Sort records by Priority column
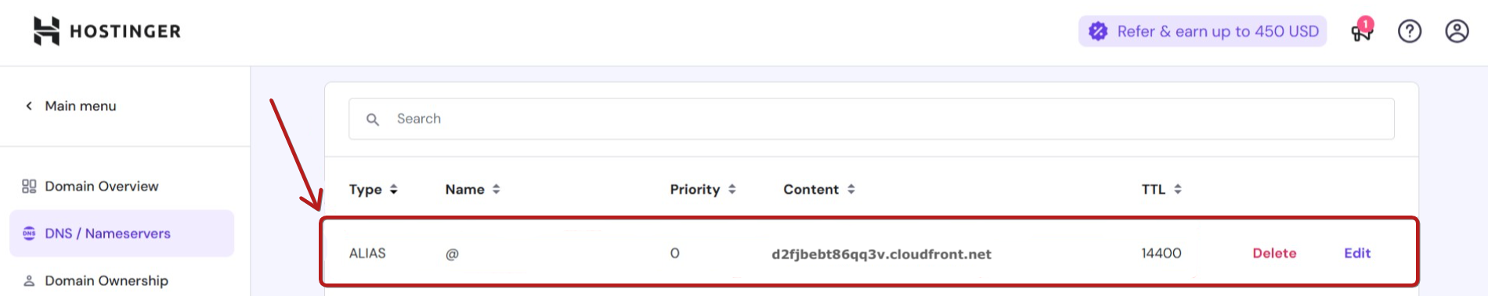 tap(703, 189)
